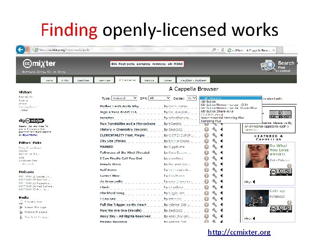
Task: Click the play speaker under Do What You Love
Action: tap(254, 182)
